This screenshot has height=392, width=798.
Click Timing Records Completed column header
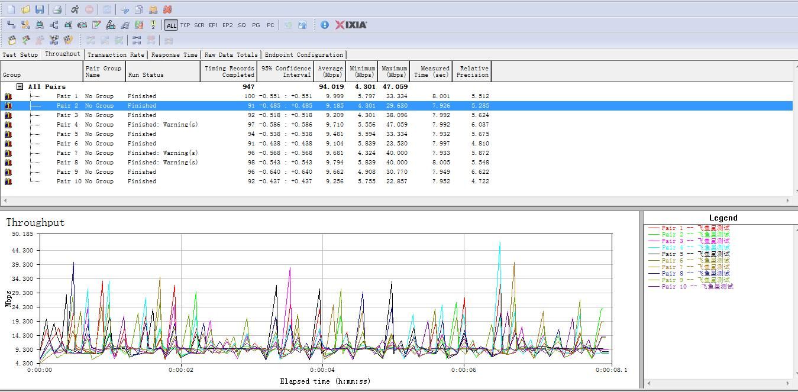point(228,72)
